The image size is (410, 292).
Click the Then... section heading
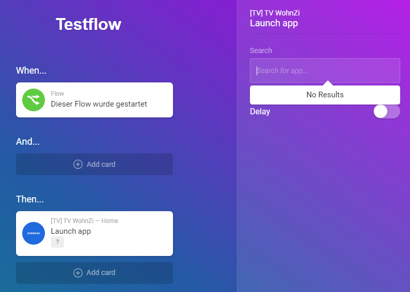pos(30,199)
